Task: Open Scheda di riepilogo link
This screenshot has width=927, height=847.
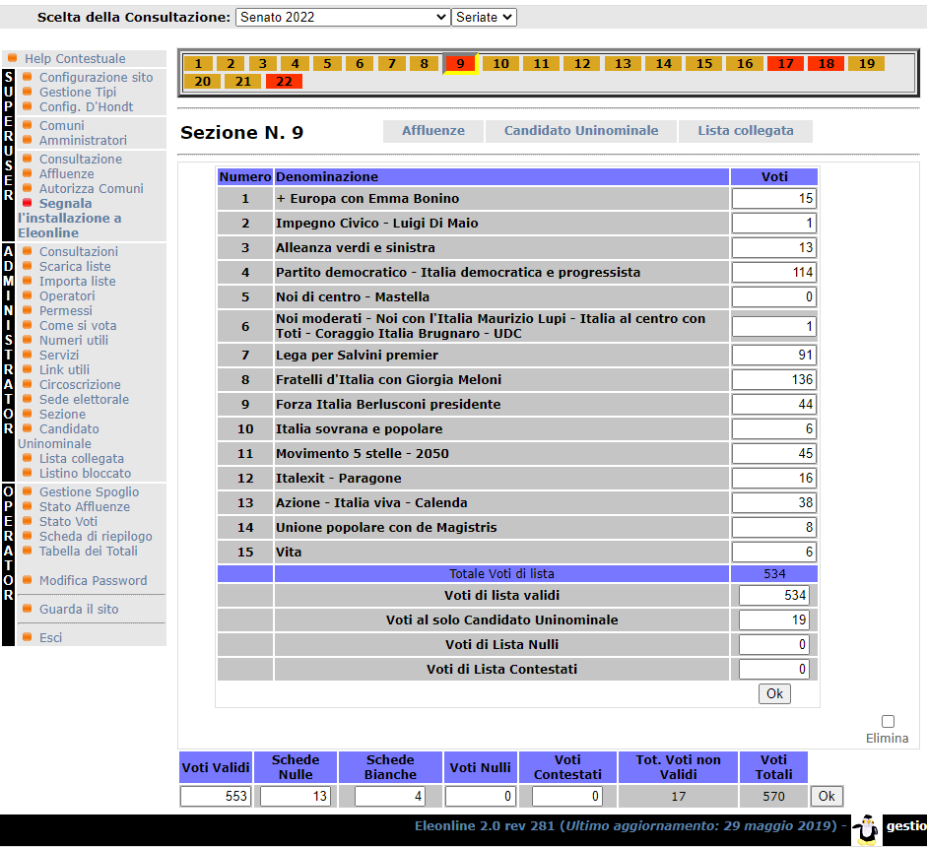Action: [x=96, y=537]
